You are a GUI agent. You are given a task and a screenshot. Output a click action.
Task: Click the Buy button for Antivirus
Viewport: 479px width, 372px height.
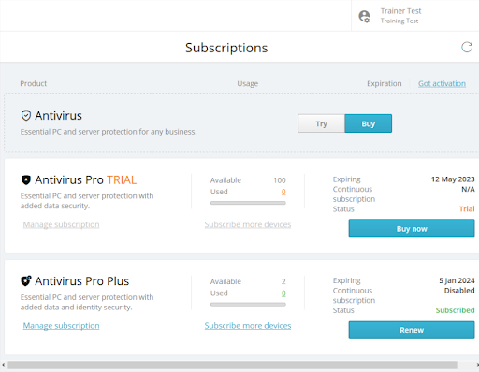tap(369, 123)
